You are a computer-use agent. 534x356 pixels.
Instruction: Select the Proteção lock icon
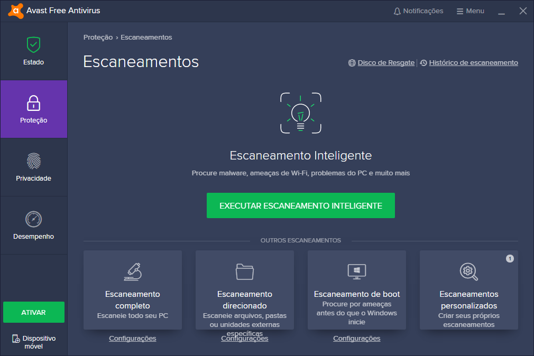[33, 103]
